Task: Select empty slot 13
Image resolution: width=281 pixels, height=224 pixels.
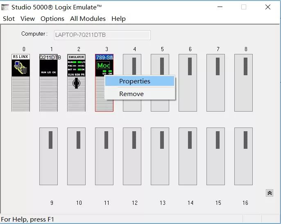Action: tap(160, 156)
